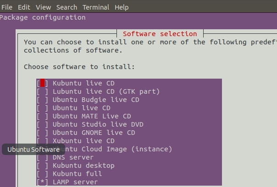
Task: Click the 'Choose software to install:' text
Action: [x=79, y=67]
